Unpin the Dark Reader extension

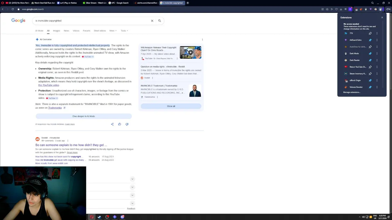click(x=370, y=60)
